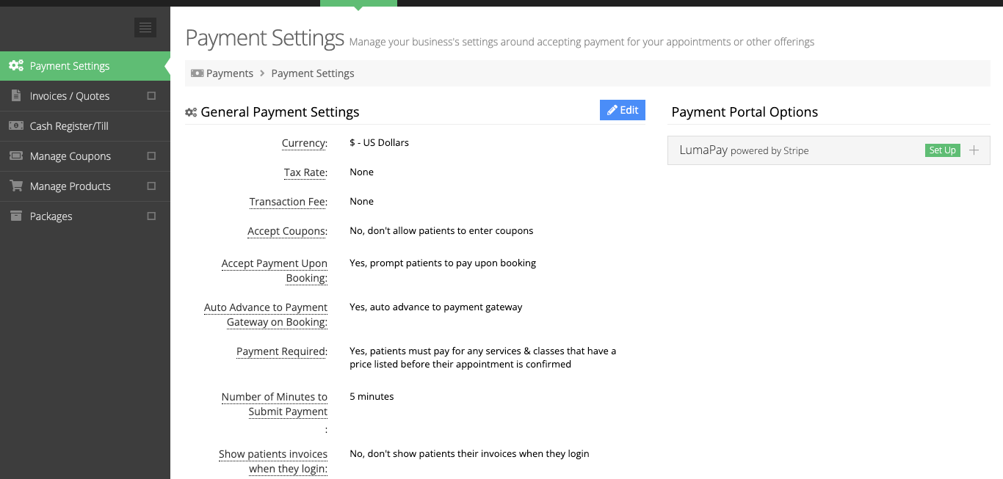Click the Cash Register/Till icon
Viewport: 1003px width, 479px height.
(15, 125)
